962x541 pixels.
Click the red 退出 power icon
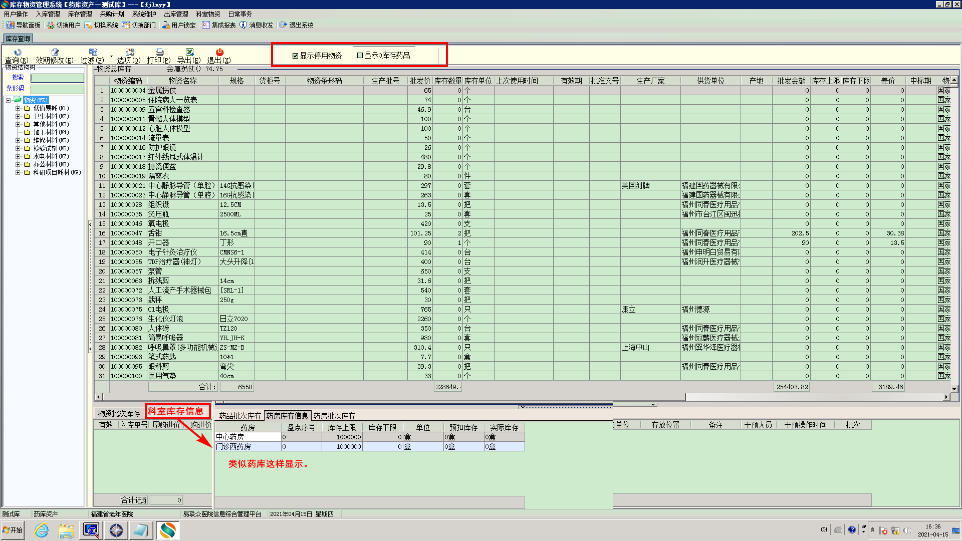(219, 52)
